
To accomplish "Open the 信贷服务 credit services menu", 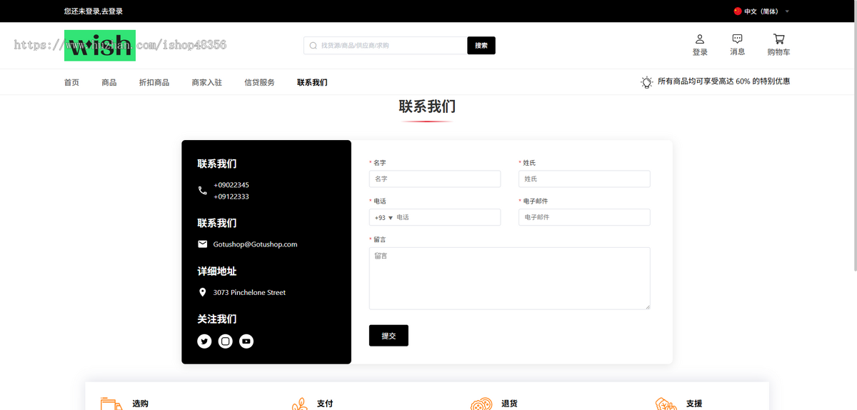I will 259,82.
